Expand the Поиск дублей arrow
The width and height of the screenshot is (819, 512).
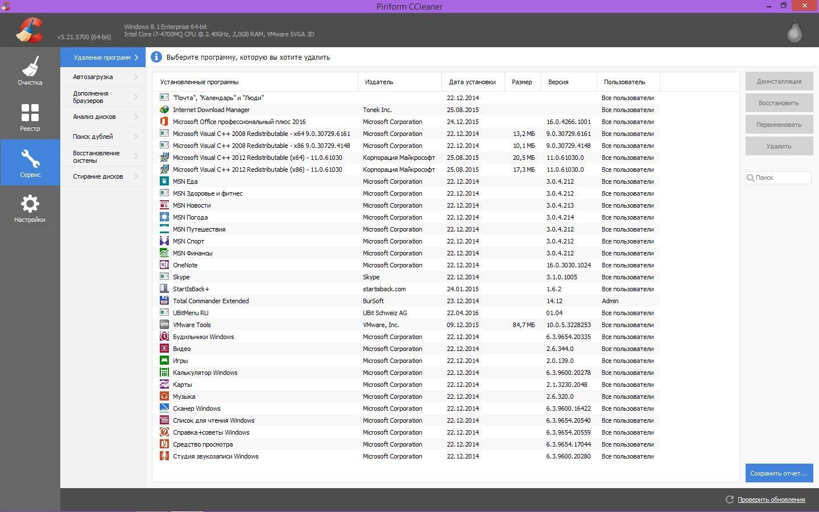point(136,137)
